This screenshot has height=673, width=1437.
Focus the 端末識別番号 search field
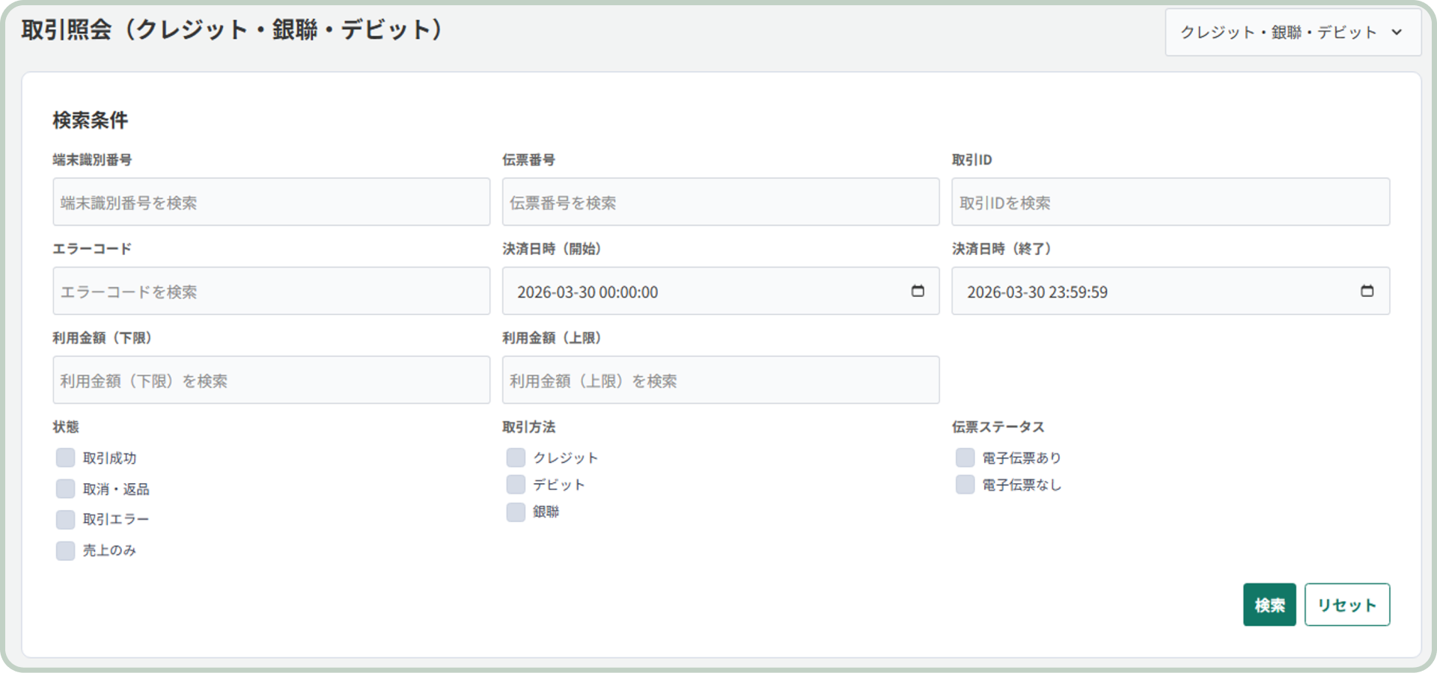click(x=271, y=202)
